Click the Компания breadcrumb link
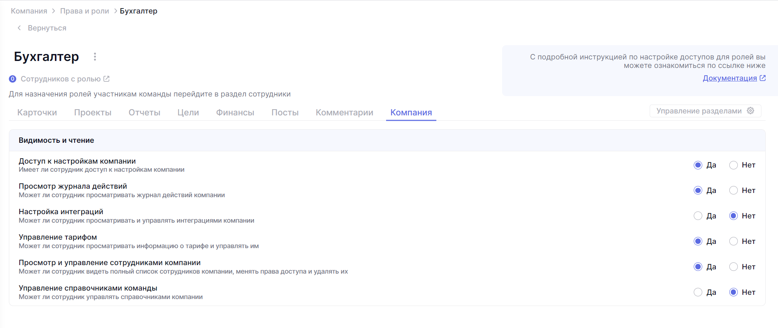This screenshot has height=328, width=778. [29, 11]
